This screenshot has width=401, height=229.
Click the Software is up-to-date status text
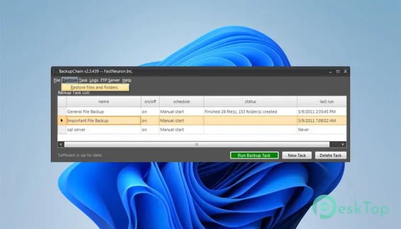pos(80,155)
